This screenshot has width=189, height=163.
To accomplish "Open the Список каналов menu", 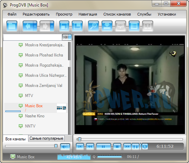I will (x=117, y=14).
